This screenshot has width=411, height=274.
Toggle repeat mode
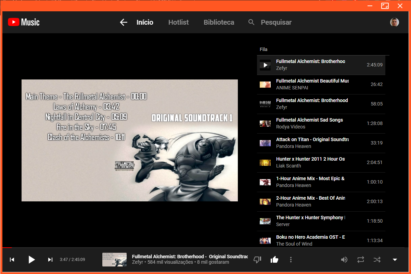pos(361,260)
